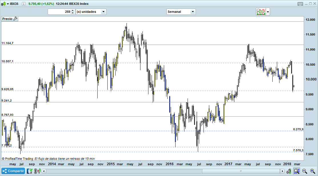Increase units with the 259 stepper up arrow
Image resolution: width=318 pixels, height=176 pixels.
pyautogui.click(x=72, y=11)
